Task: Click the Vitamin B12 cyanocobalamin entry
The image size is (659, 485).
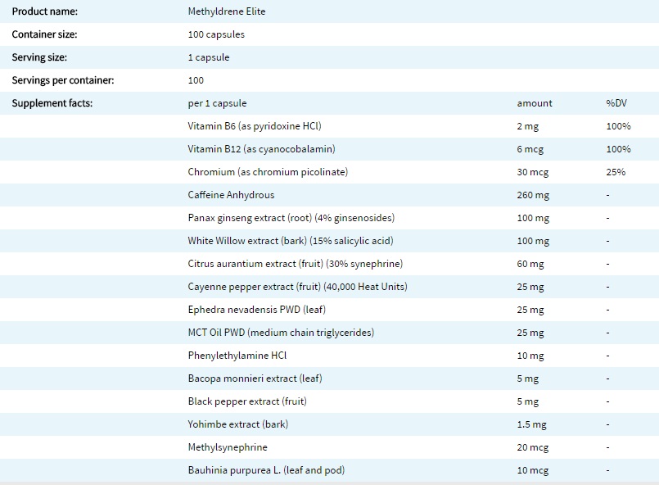Action: (261, 149)
